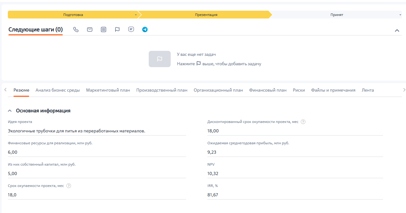Click the chat message icon
Screen dimensions: 406x213
[x=131, y=29]
